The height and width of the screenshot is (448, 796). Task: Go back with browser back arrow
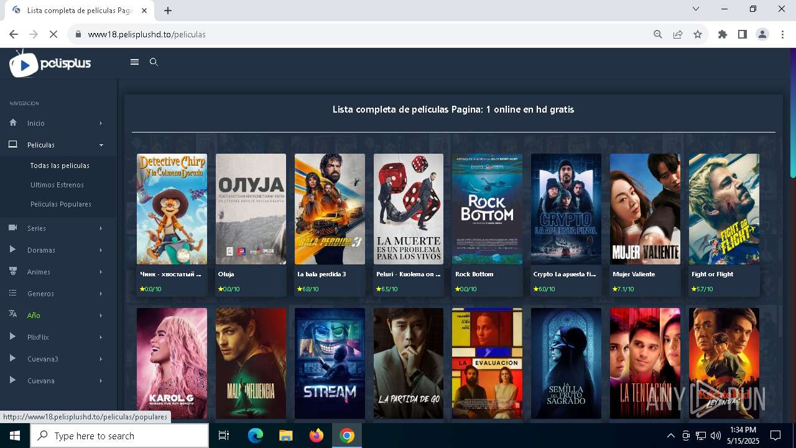(14, 34)
